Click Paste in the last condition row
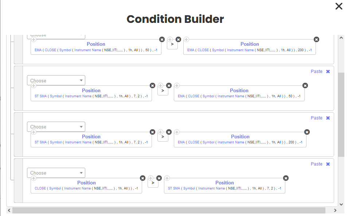The image size is (348, 216). [316, 164]
